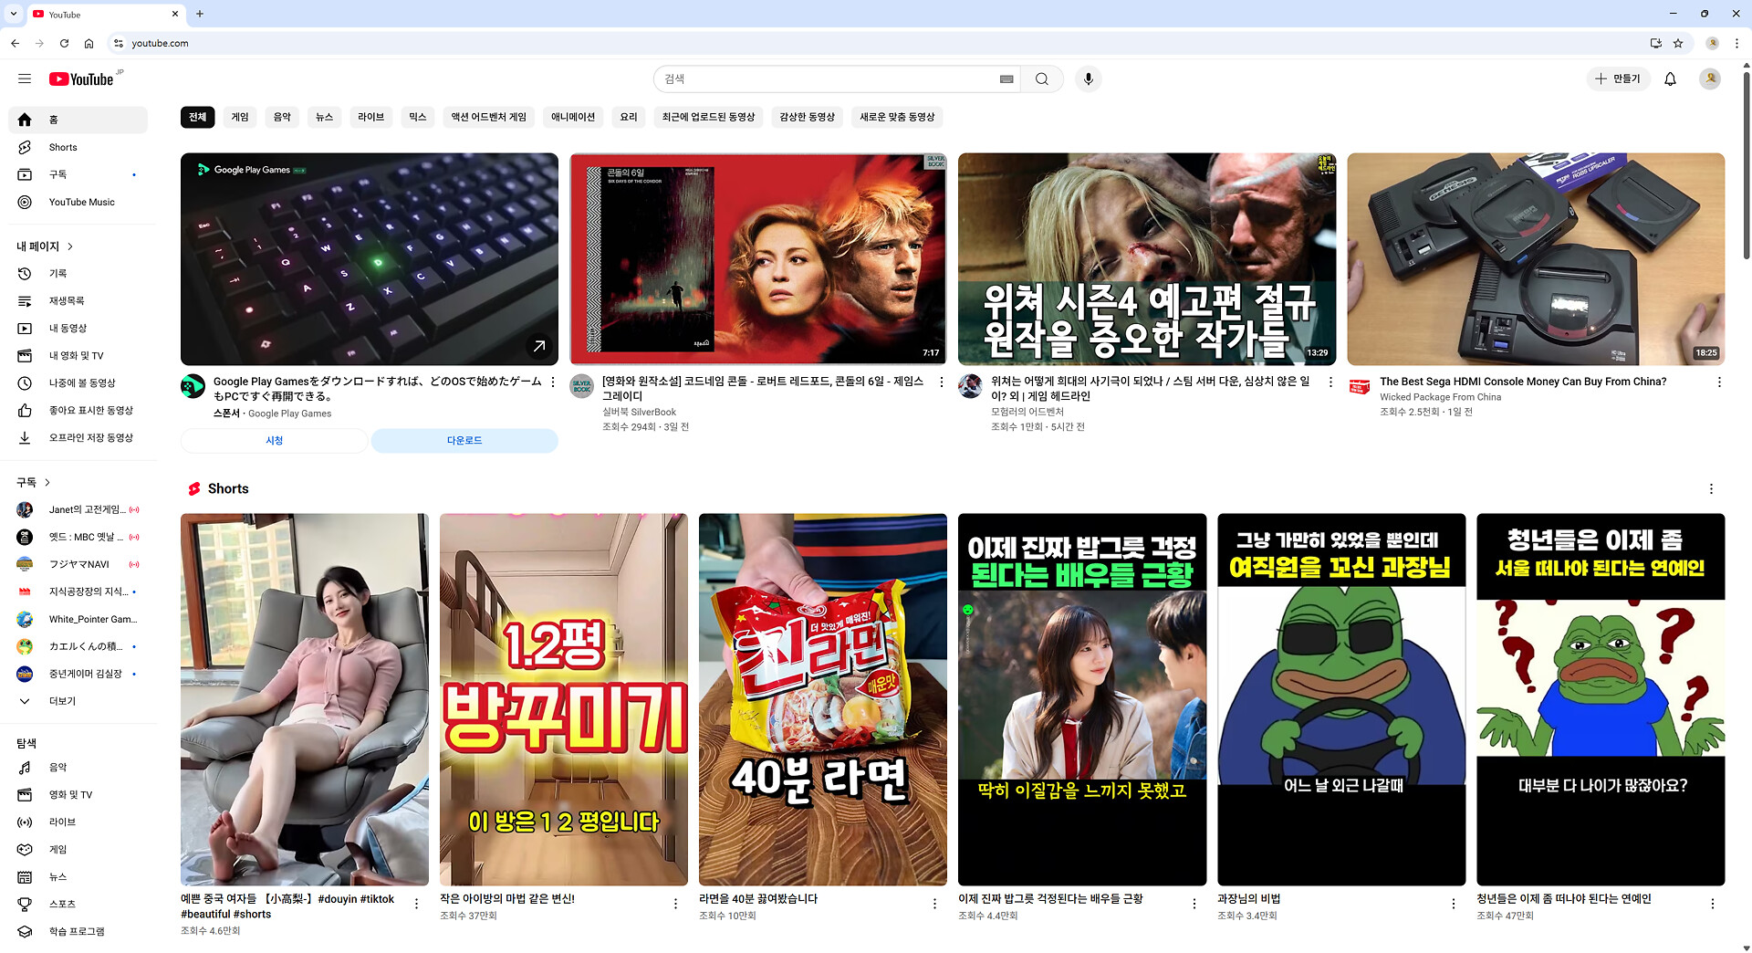Click the hamburger guide menu icon
This screenshot has height=953, width=1752.
click(x=25, y=79)
